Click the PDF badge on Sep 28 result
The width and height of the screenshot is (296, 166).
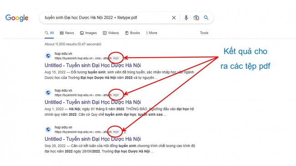[x=116, y=132]
